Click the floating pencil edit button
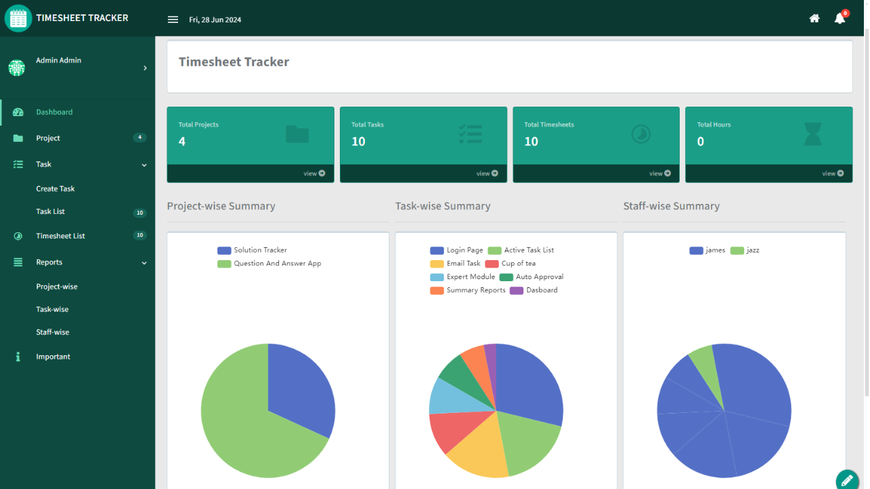 point(847,480)
